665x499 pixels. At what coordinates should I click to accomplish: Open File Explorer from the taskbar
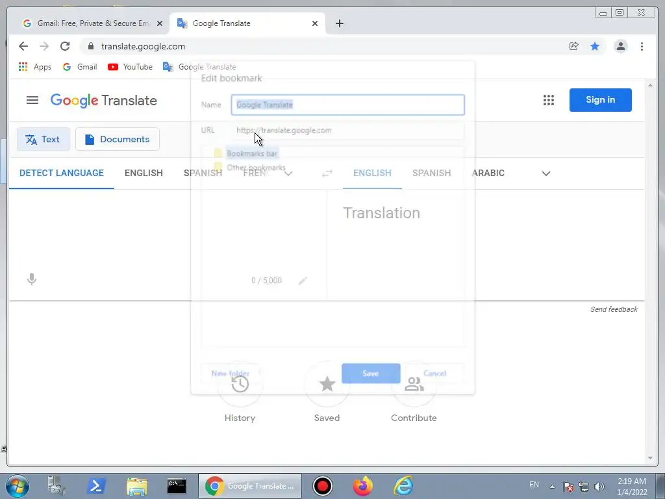click(136, 486)
